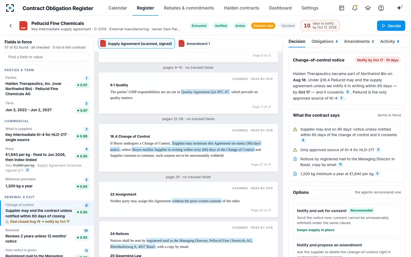Click the 'Verified' status pill
The image size is (411, 257).
tap(221, 26)
